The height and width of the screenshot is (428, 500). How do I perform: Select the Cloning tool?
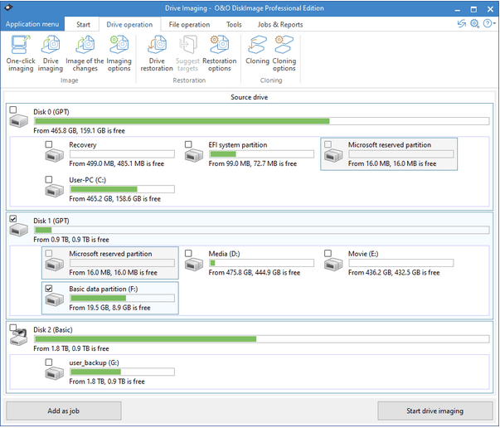tap(257, 50)
